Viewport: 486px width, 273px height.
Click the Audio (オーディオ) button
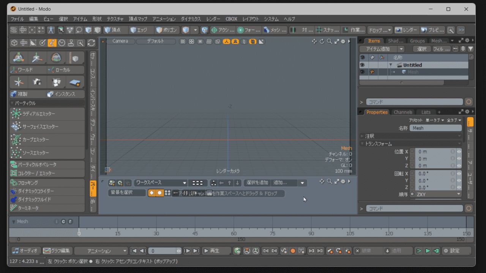[25, 251]
